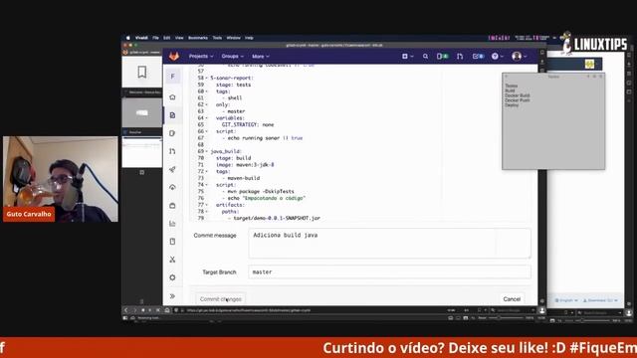This screenshot has width=637, height=358.
Task: Open Settings gear icon in sidebar
Action: pos(172,277)
